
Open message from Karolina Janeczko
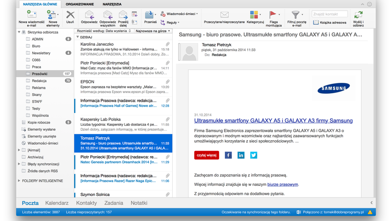123,49
